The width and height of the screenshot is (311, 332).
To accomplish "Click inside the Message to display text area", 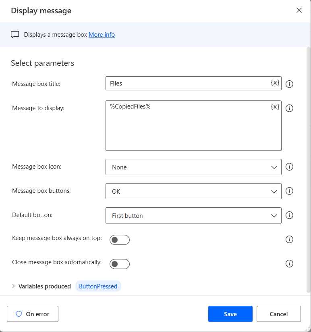I will 189,125.
